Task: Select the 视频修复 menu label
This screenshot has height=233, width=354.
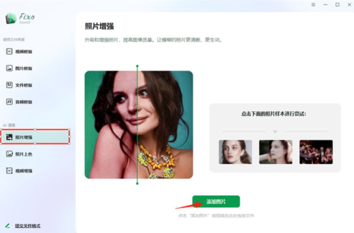Action: coord(24,52)
